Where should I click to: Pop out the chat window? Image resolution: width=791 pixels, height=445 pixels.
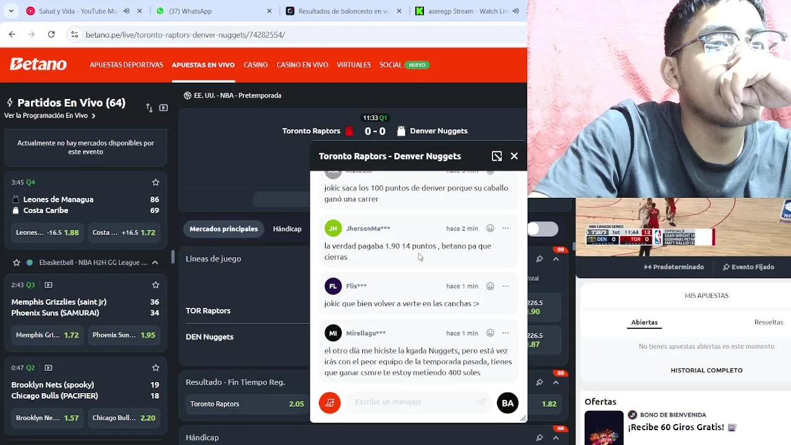497,156
